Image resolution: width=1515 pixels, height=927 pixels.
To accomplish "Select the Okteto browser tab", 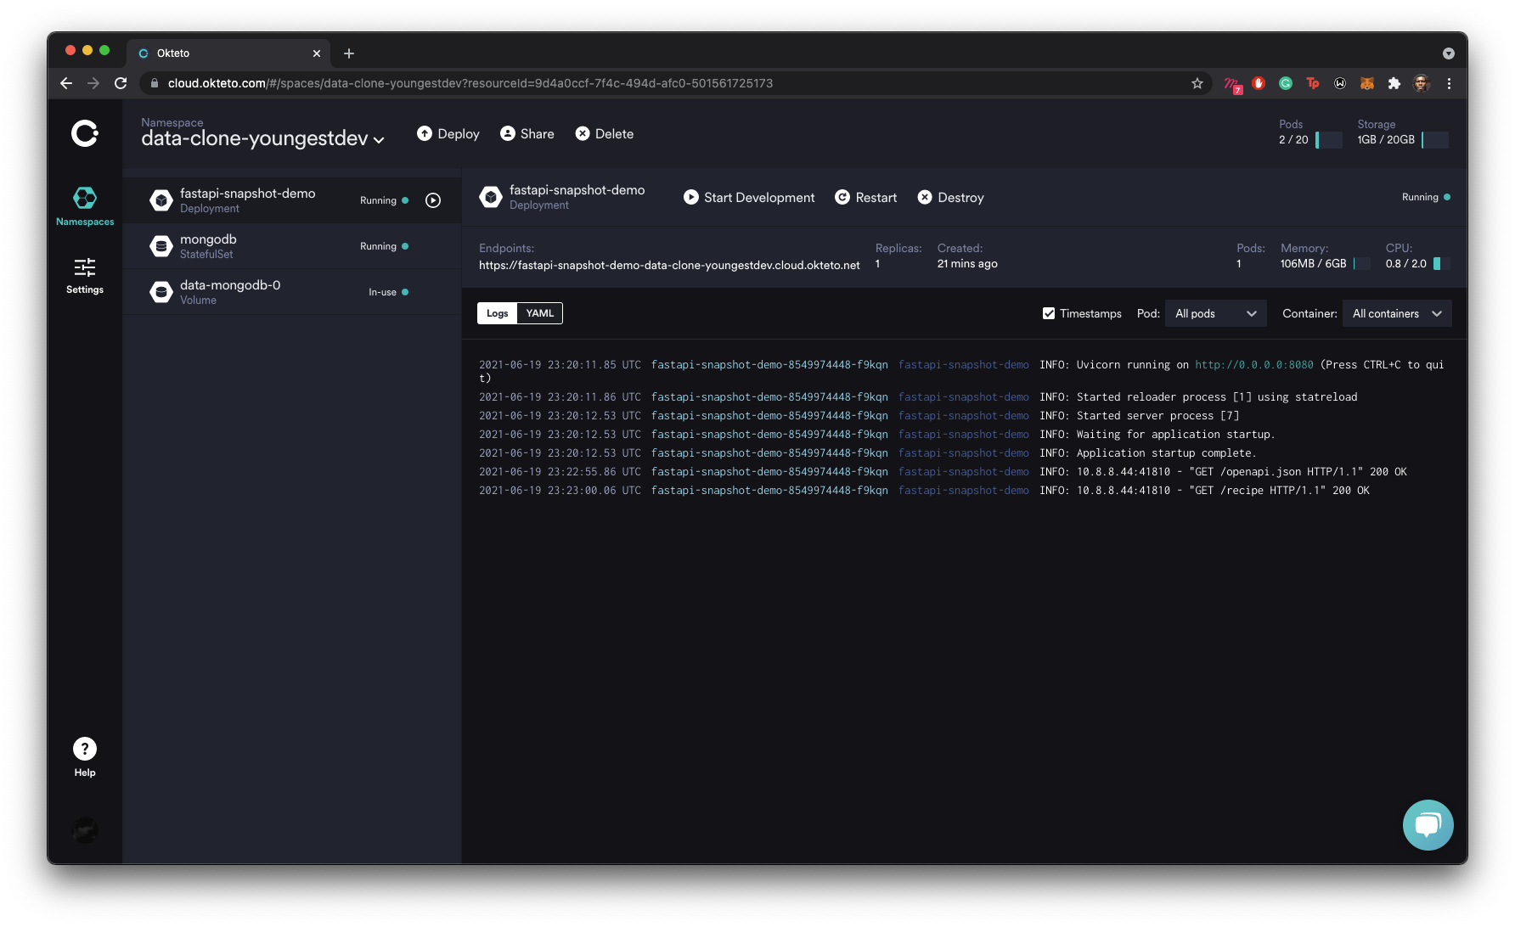I will coord(229,53).
